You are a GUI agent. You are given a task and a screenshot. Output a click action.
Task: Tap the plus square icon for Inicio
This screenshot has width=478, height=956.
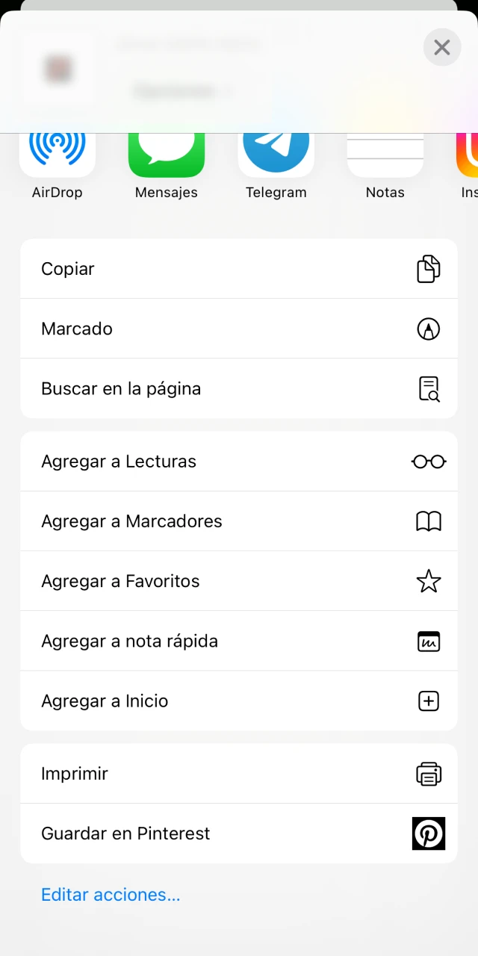tap(428, 701)
